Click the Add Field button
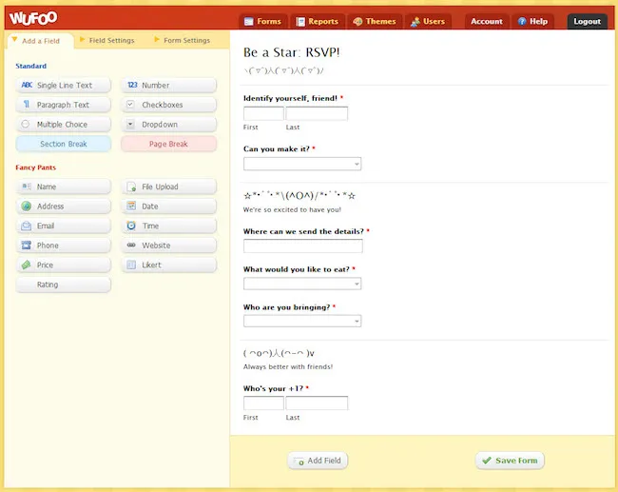Viewport: 618px width, 492px height. pyautogui.click(x=318, y=461)
